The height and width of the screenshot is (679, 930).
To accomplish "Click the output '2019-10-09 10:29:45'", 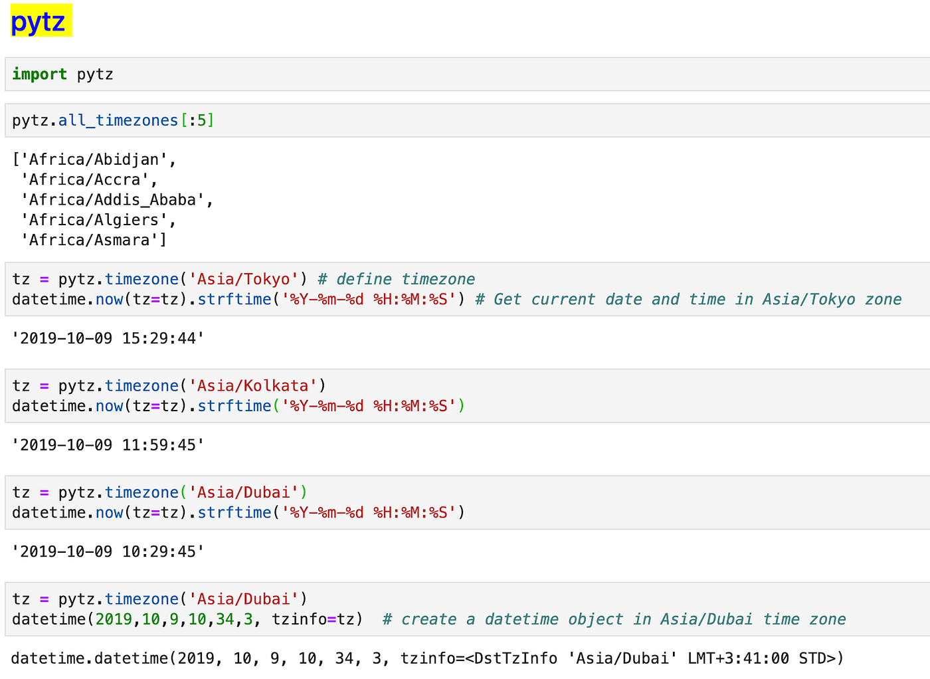I will pyautogui.click(x=108, y=551).
